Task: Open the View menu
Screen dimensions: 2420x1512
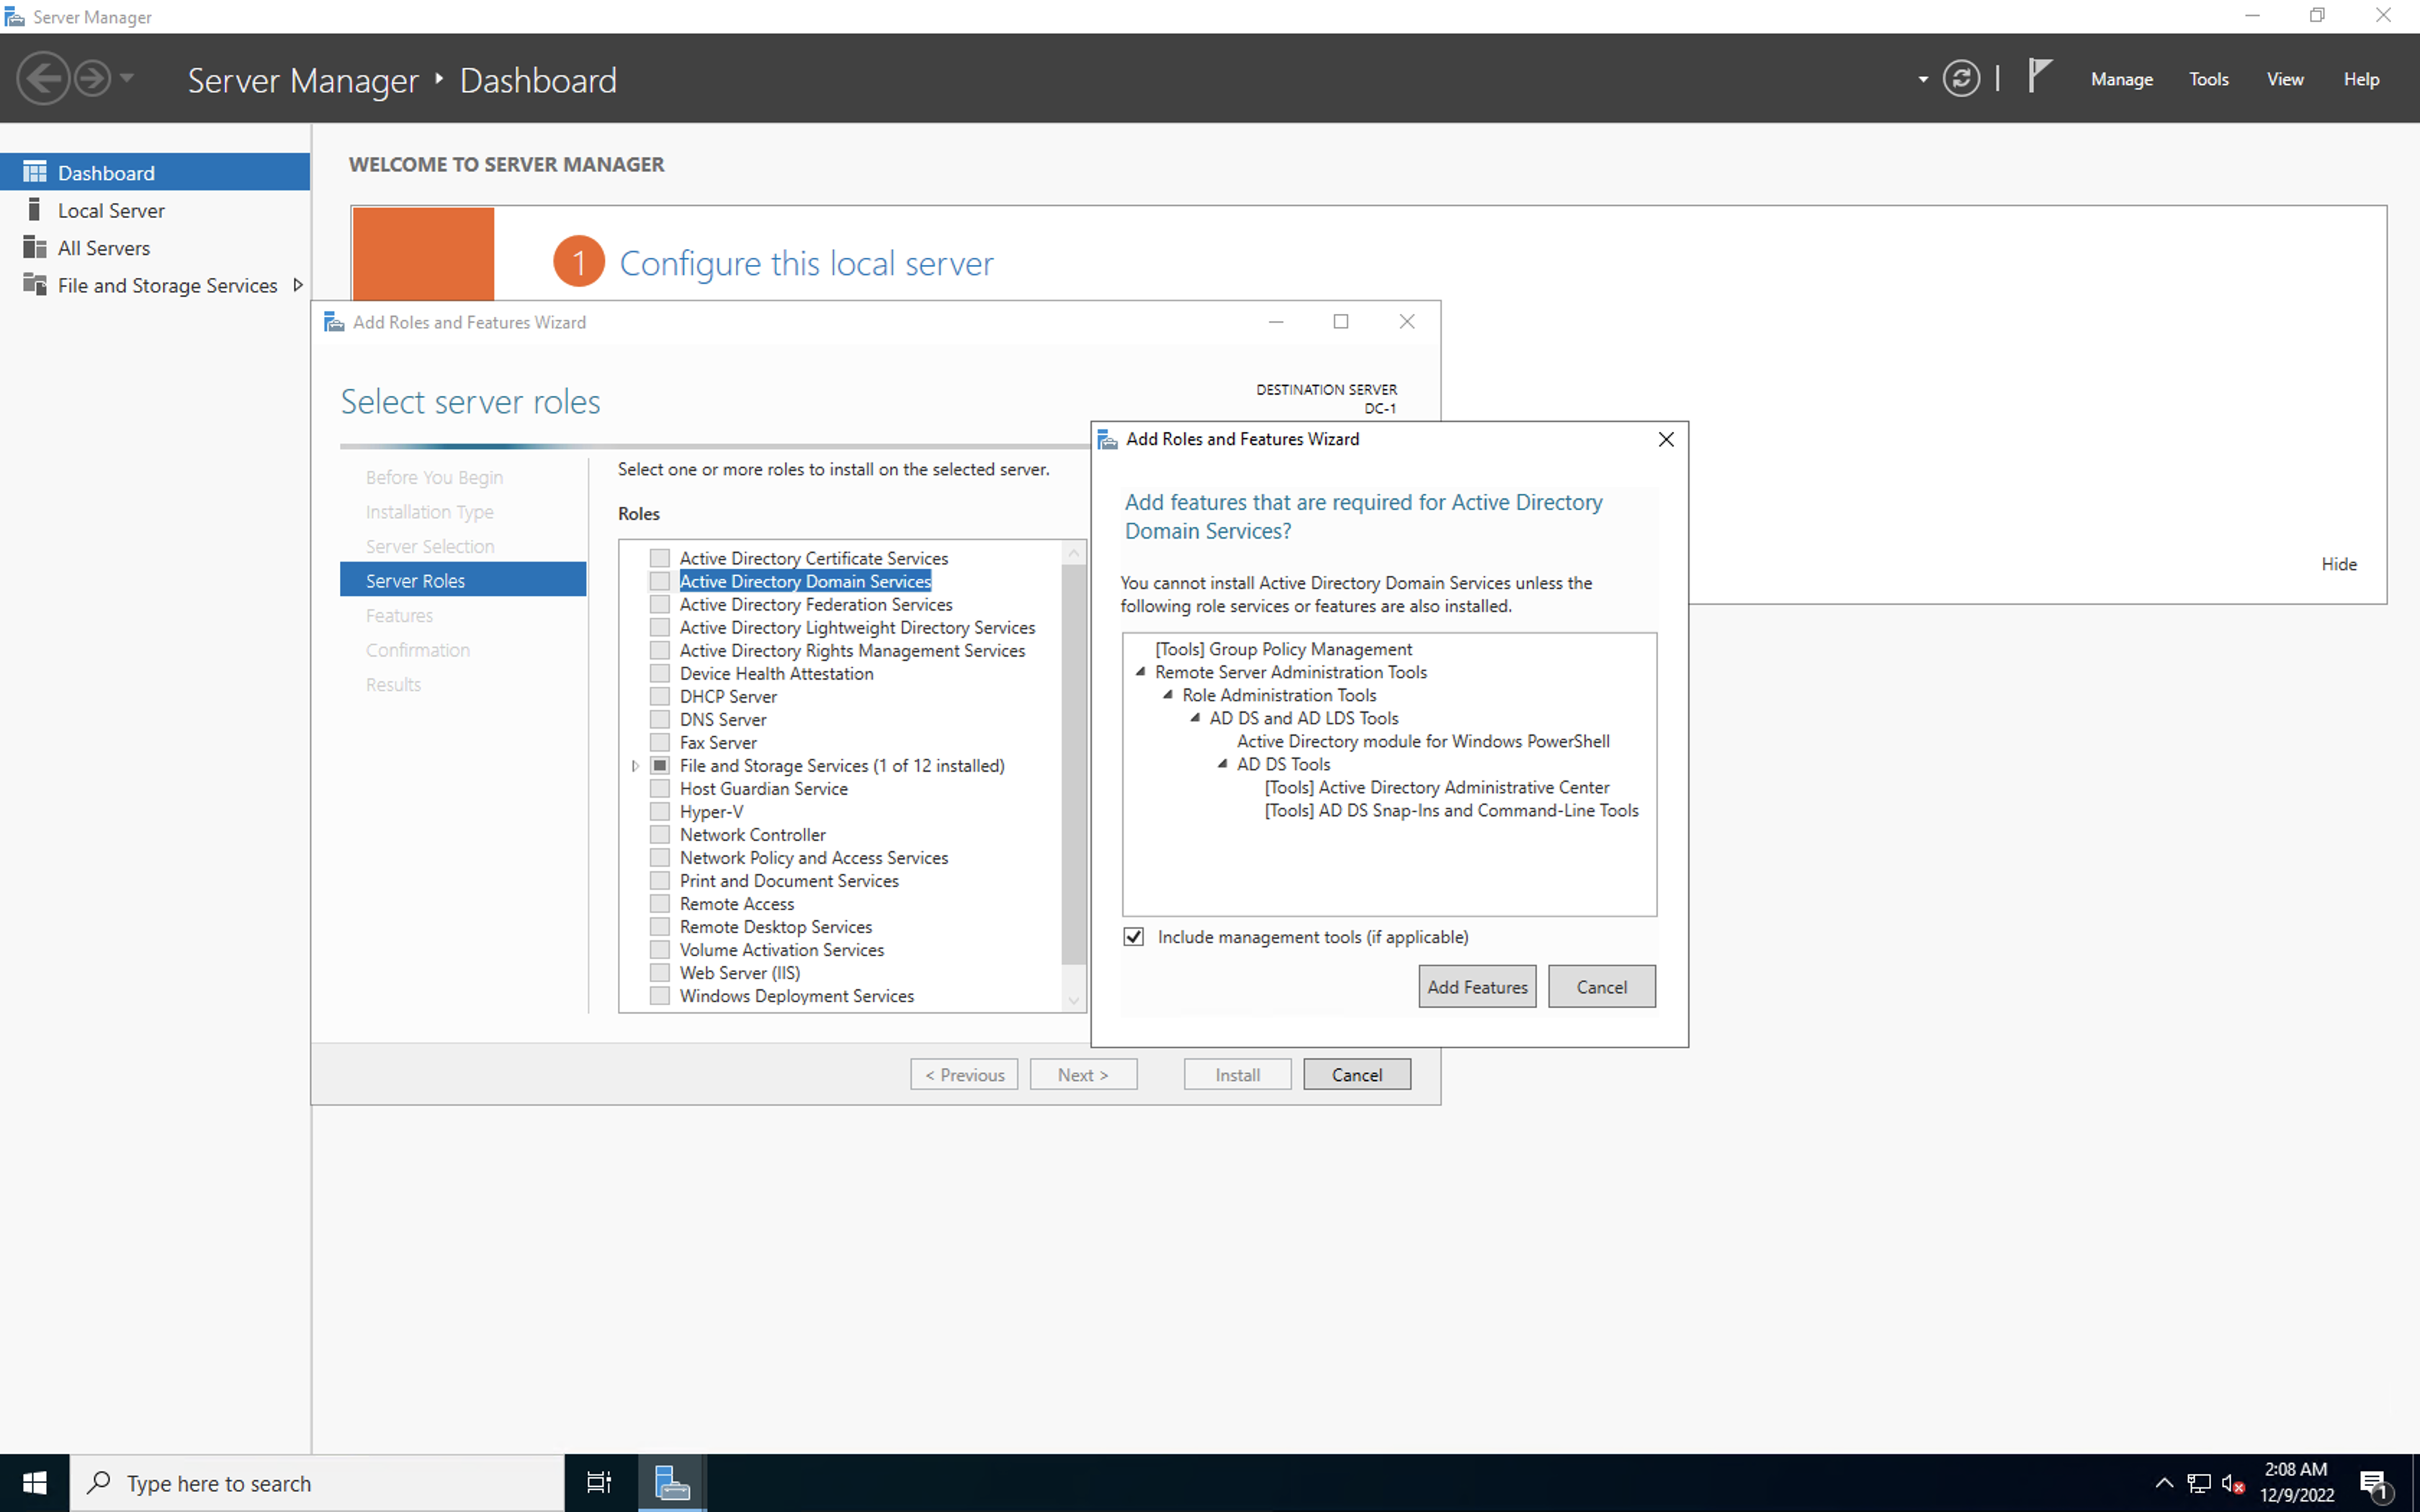Action: [2284, 79]
